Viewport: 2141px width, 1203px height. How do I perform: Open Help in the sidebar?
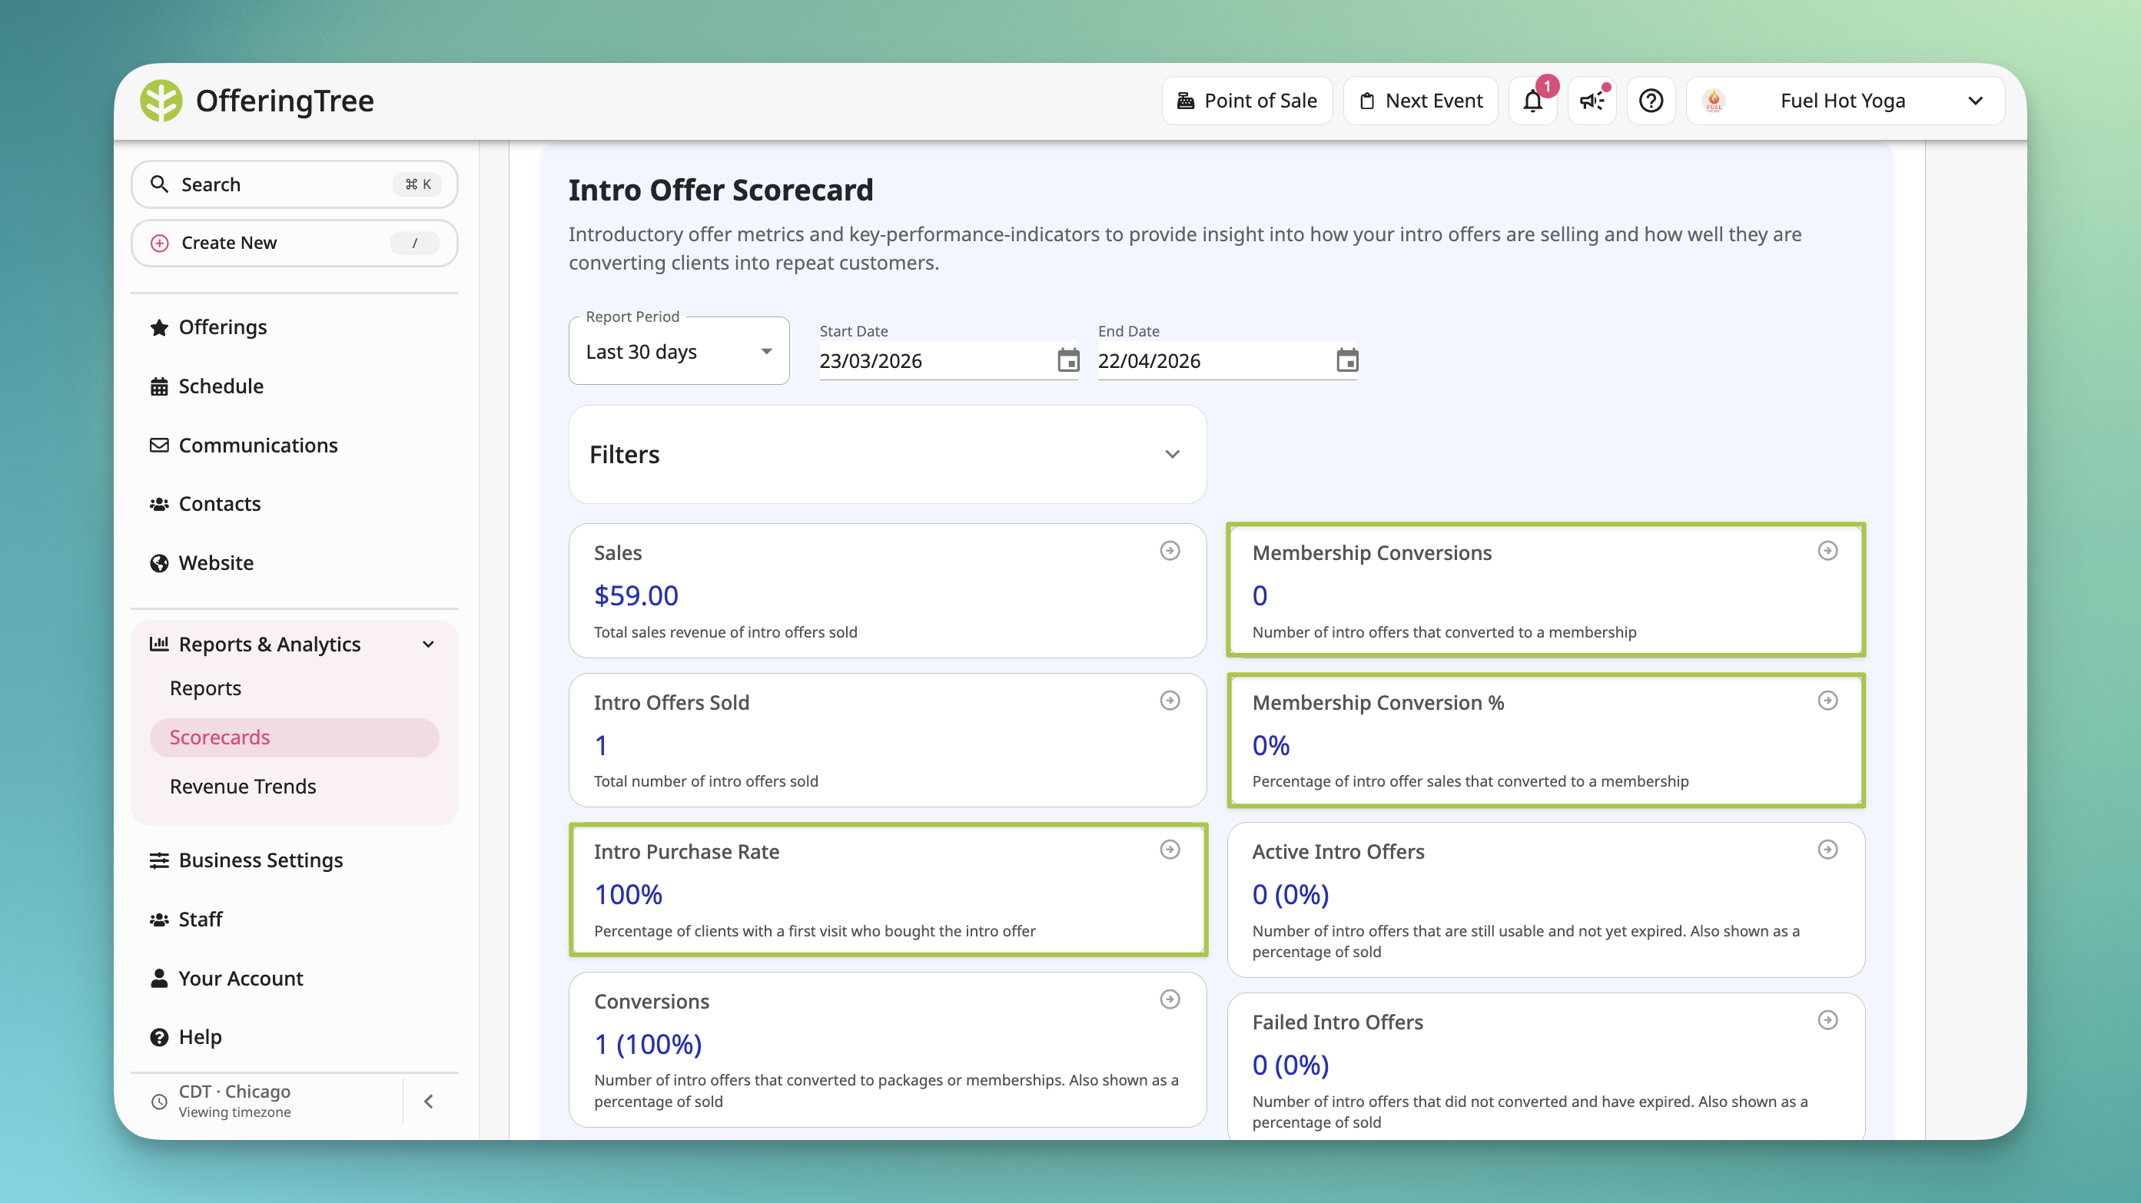(201, 1038)
